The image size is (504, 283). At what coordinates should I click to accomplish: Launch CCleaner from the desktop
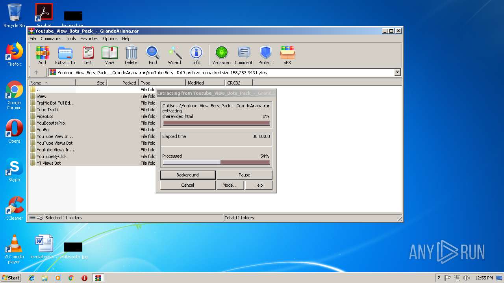(x=14, y=208)
